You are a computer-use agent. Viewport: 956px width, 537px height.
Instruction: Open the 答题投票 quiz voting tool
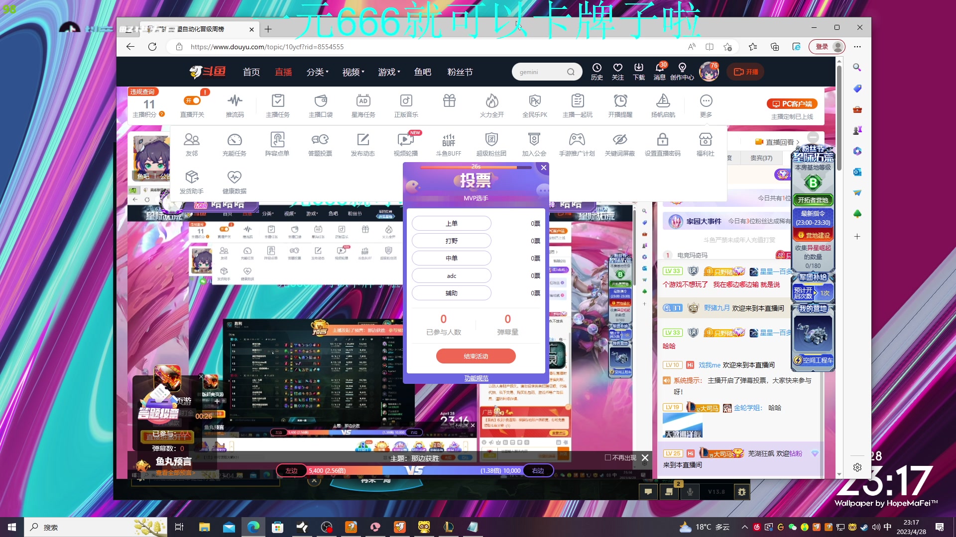click(320, 144)
